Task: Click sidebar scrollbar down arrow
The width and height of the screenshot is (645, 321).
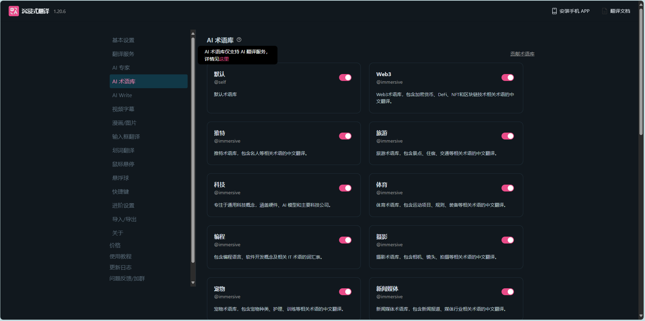Action: coord(193,283)
